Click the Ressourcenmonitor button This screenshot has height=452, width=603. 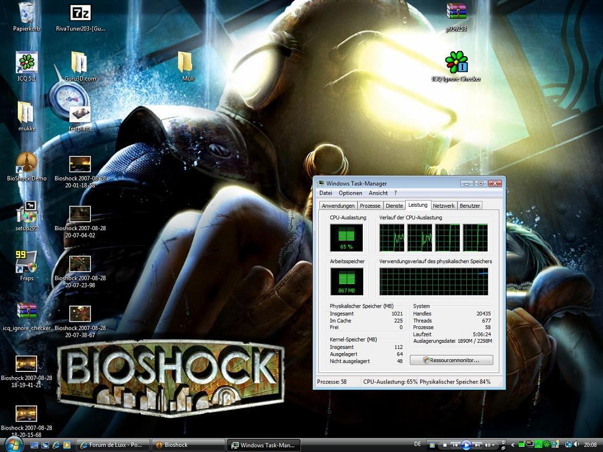(x=452, y=360)
